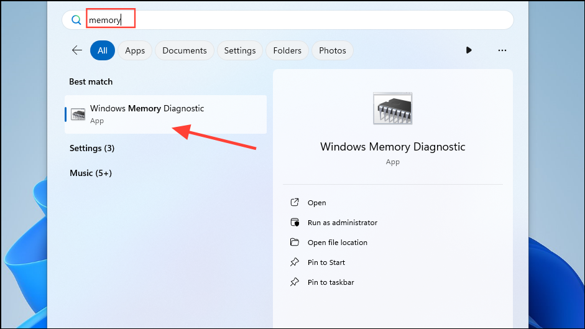Filter results by Folders
This screenshot has height=329, width=585.
coord(287,50)
